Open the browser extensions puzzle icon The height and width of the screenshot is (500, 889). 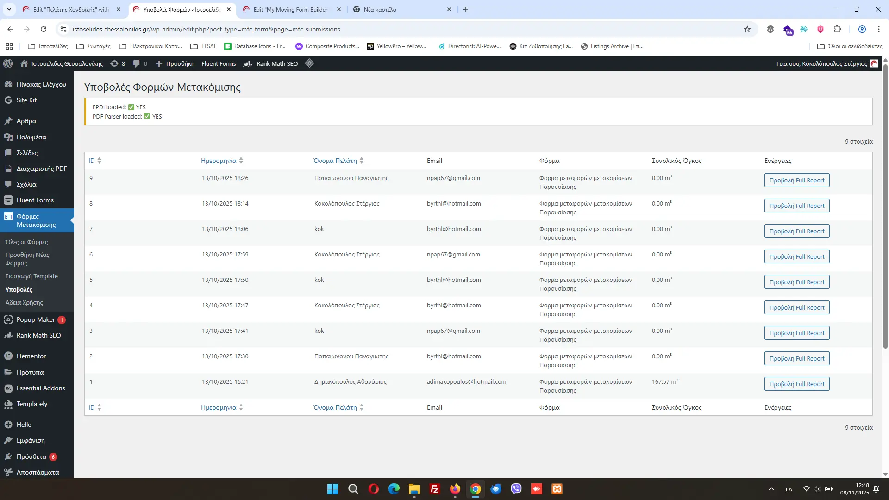837,29
